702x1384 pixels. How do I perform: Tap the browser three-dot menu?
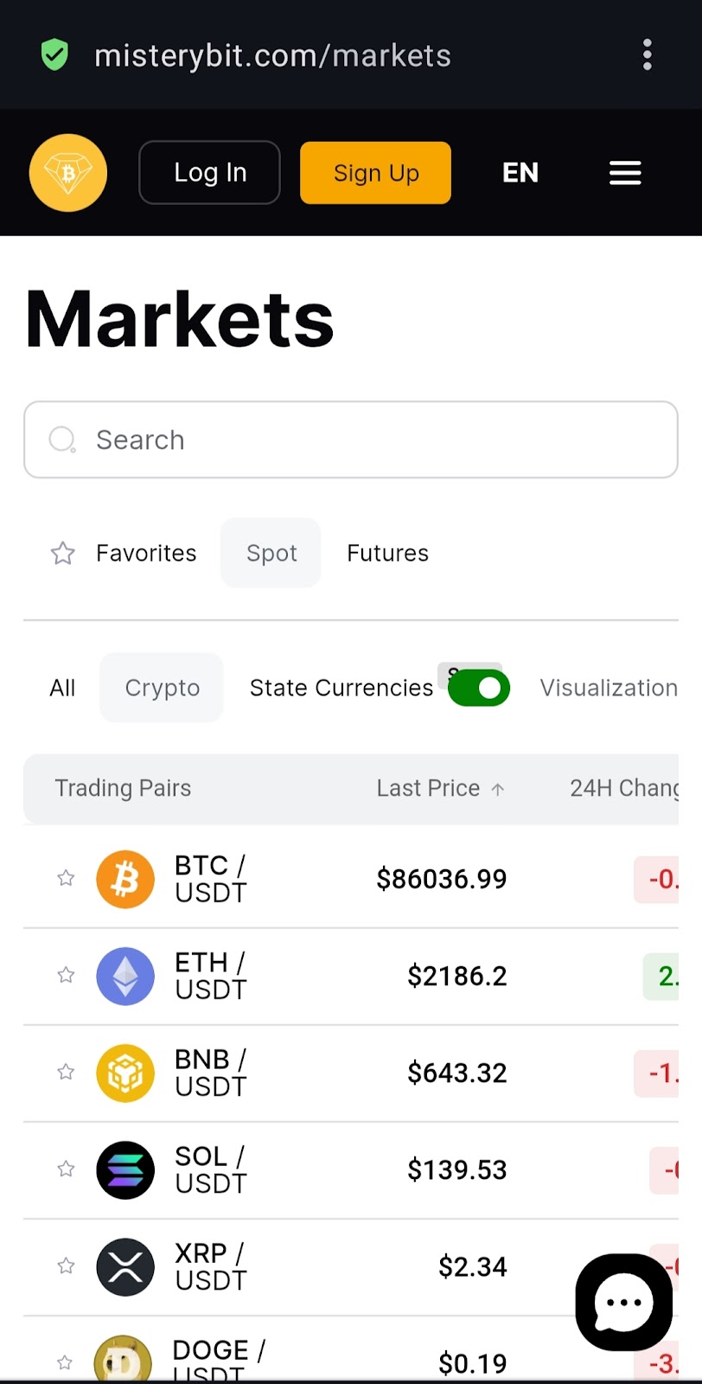(647, 55)
